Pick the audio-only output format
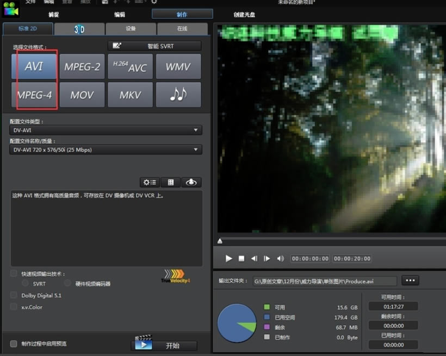446x356 pixels. tap(178, 95)
